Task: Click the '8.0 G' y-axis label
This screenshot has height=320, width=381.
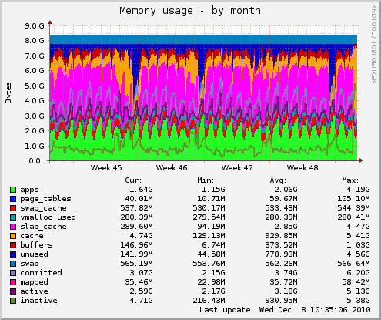Action: (x=35, y=41)
